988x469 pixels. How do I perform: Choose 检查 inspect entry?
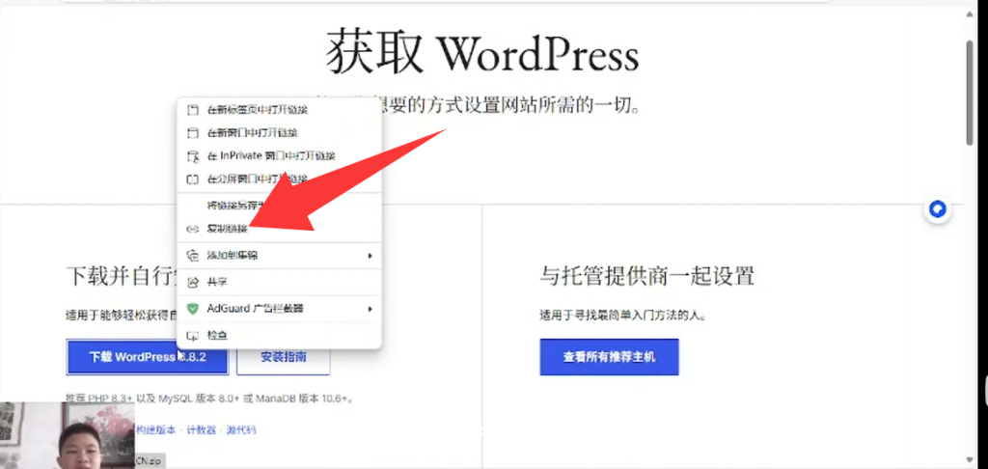(x=279, y=336)
